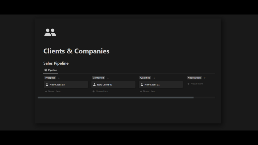Click the person icon on New Client 01
This screenshot has width=258, height=145.
[x=142, y=84]
